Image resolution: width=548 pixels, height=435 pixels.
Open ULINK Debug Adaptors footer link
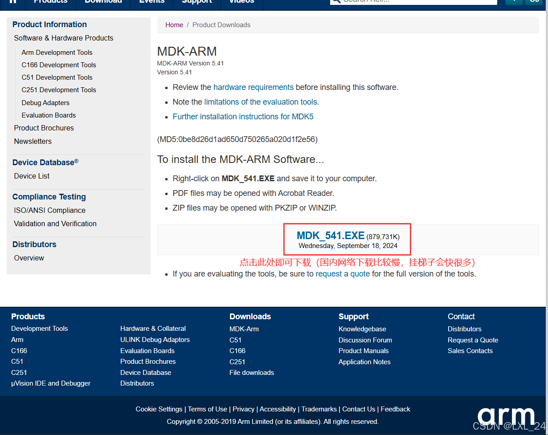click(x=155, y=340)
